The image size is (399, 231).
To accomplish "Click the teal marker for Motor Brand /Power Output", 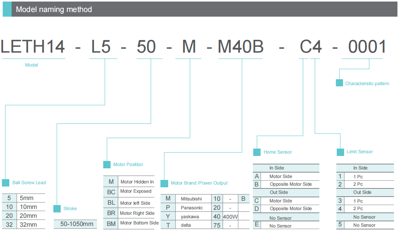I will click(x=164, y=183).
